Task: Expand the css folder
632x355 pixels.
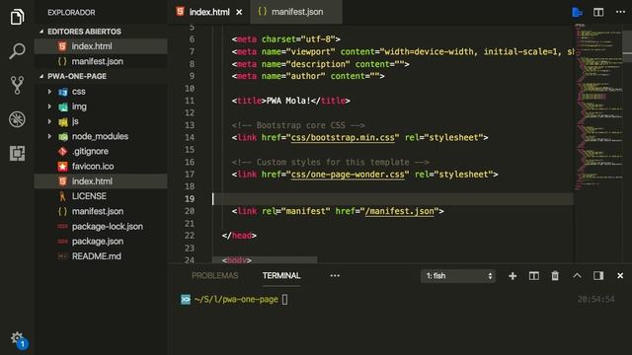Action: pyautogui.click(x=49, y=92)
